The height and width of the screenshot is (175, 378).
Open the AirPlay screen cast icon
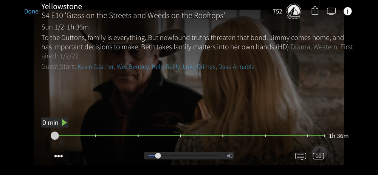click(331, 11)
